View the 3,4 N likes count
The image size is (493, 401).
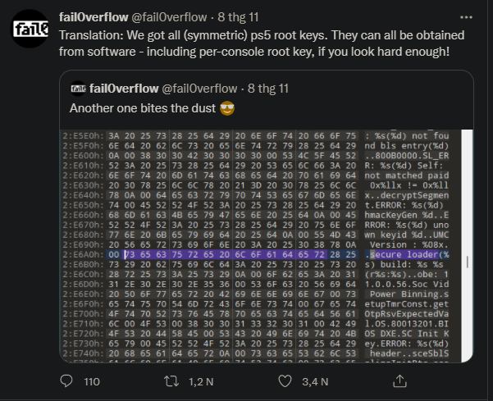(315, 382)
